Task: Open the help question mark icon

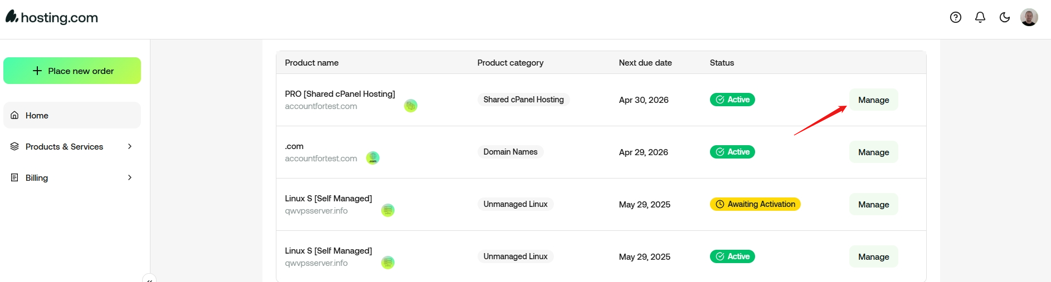Action: pos(956,17)
